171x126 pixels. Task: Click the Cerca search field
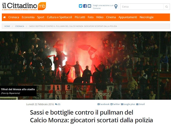[142, 7]
